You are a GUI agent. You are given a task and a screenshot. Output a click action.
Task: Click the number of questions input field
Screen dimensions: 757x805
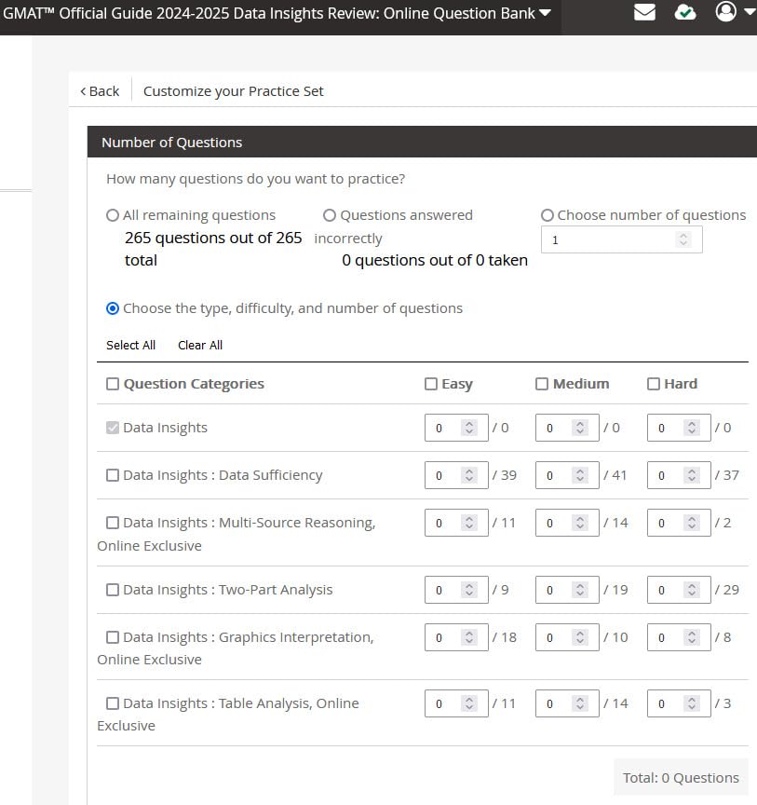tap(612, 240)
